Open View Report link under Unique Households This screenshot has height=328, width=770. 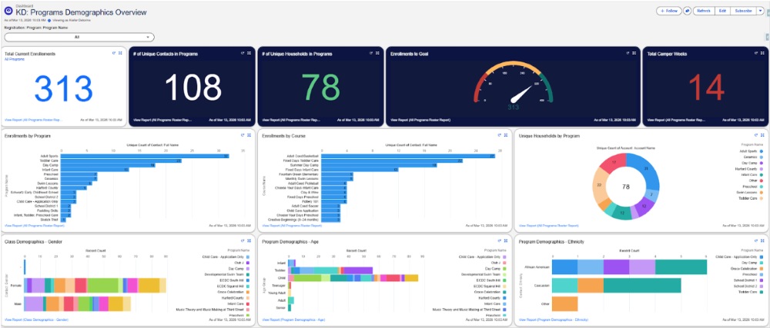(547, 226)
